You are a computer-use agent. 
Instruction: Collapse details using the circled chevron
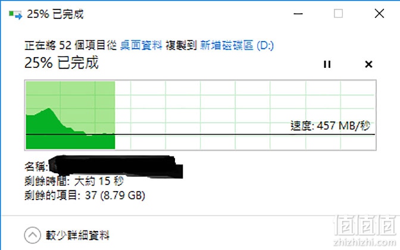click(32, 235)
